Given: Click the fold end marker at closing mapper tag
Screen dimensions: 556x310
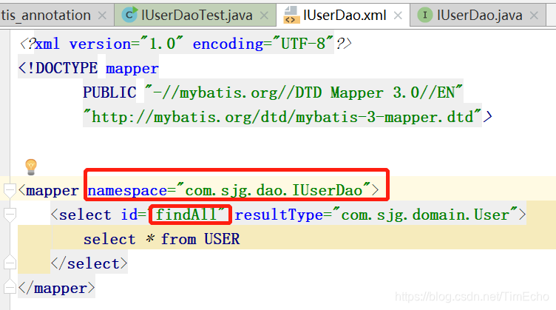Looking at the screenshot, I should click(10, 286).
